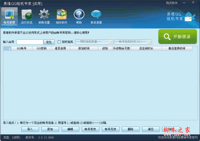Screen dimensions: 200x141
Task: Open the 运行状况 running status section
Action: [x=27, y=16]
